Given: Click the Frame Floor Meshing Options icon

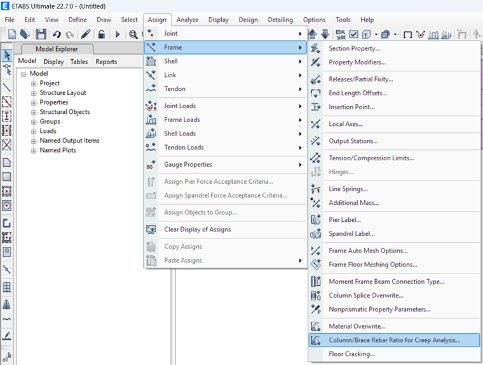Looking at the screenshot, I should pos(315,265).
